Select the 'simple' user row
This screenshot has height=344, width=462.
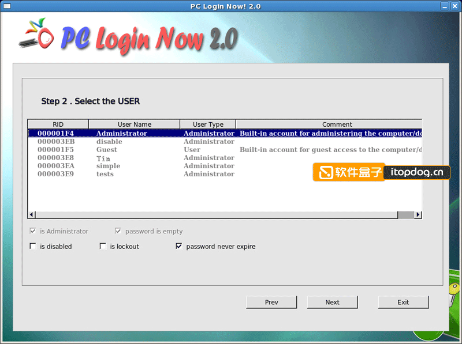coord(225,166)
